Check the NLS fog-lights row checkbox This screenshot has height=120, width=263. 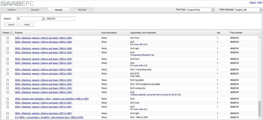7,80
